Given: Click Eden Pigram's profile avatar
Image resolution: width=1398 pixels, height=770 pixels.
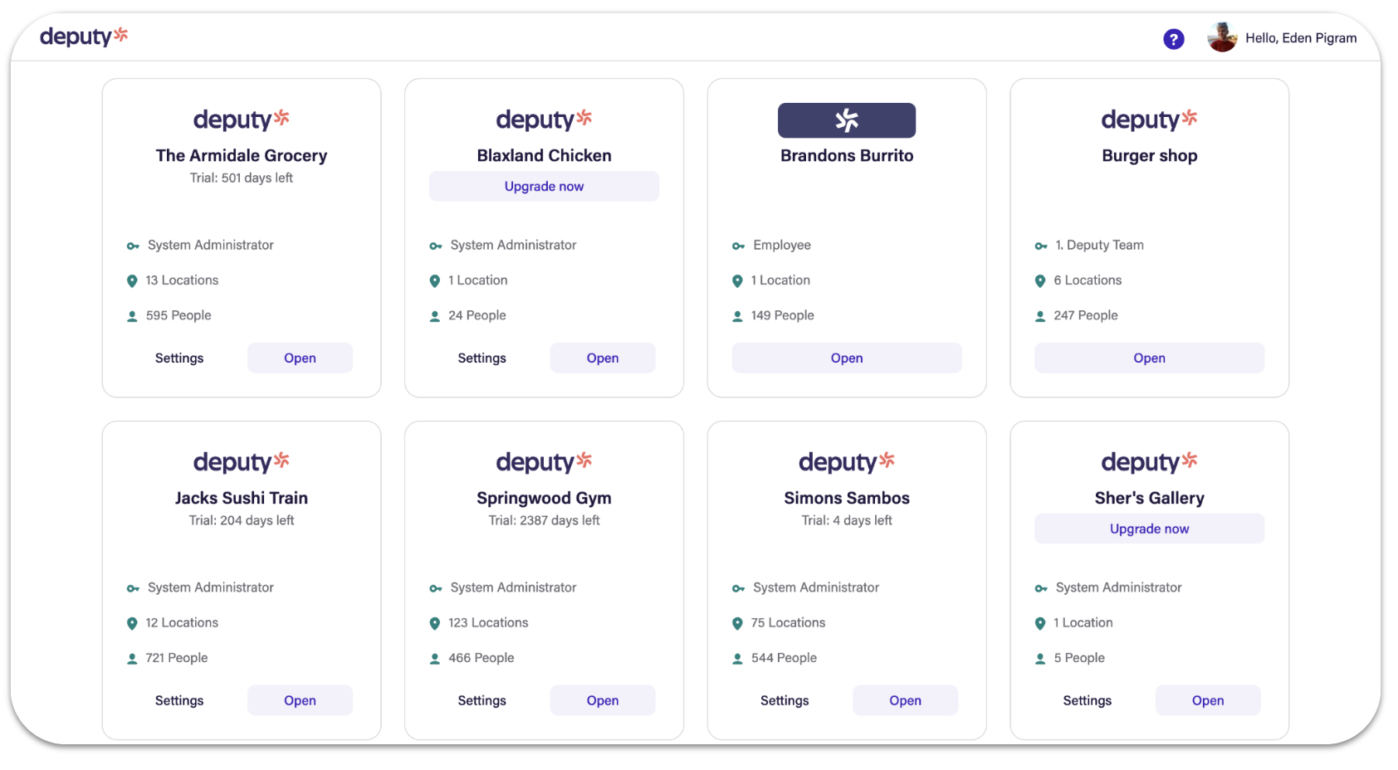Looking at the screenshot, I should tap(1222, 37).
